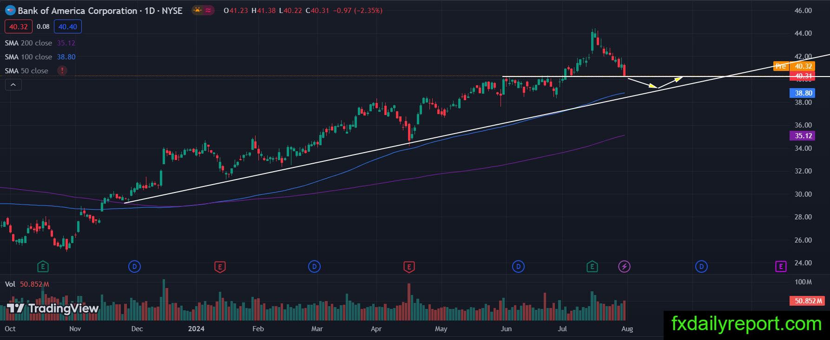Screen dimensions: 830x340
Task: Open the red earnings marker in April
Action: [x=409, y=266]
